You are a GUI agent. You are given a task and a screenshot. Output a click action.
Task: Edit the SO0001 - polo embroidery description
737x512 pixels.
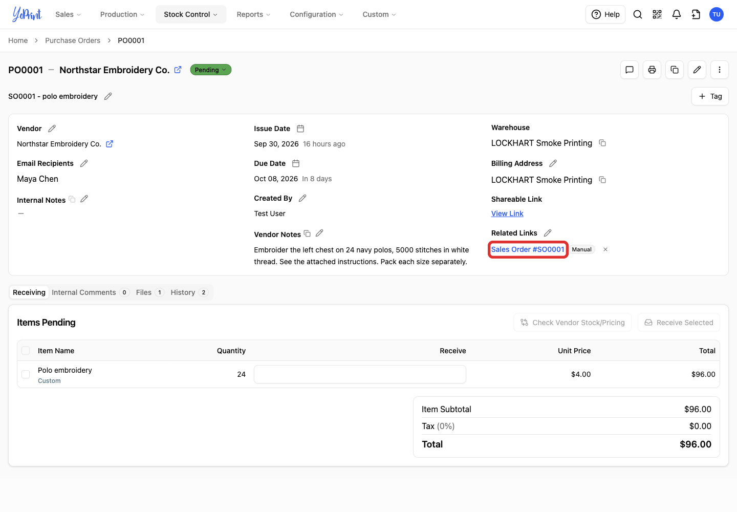point(108,96)
